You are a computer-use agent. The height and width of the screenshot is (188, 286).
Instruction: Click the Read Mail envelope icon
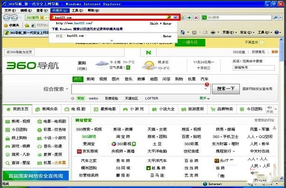point(206,32)
